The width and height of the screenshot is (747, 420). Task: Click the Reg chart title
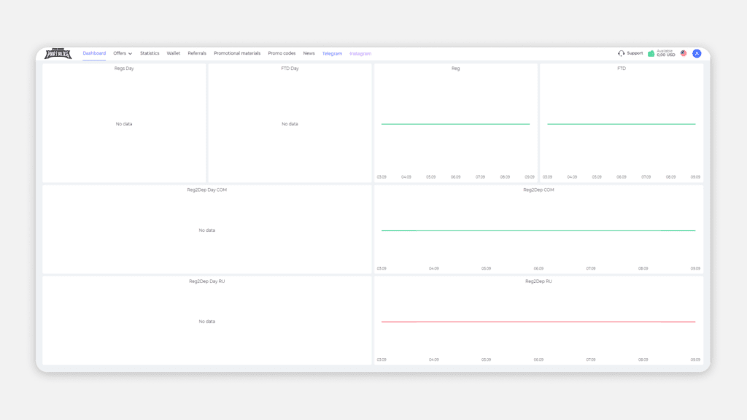click(455, 69)
